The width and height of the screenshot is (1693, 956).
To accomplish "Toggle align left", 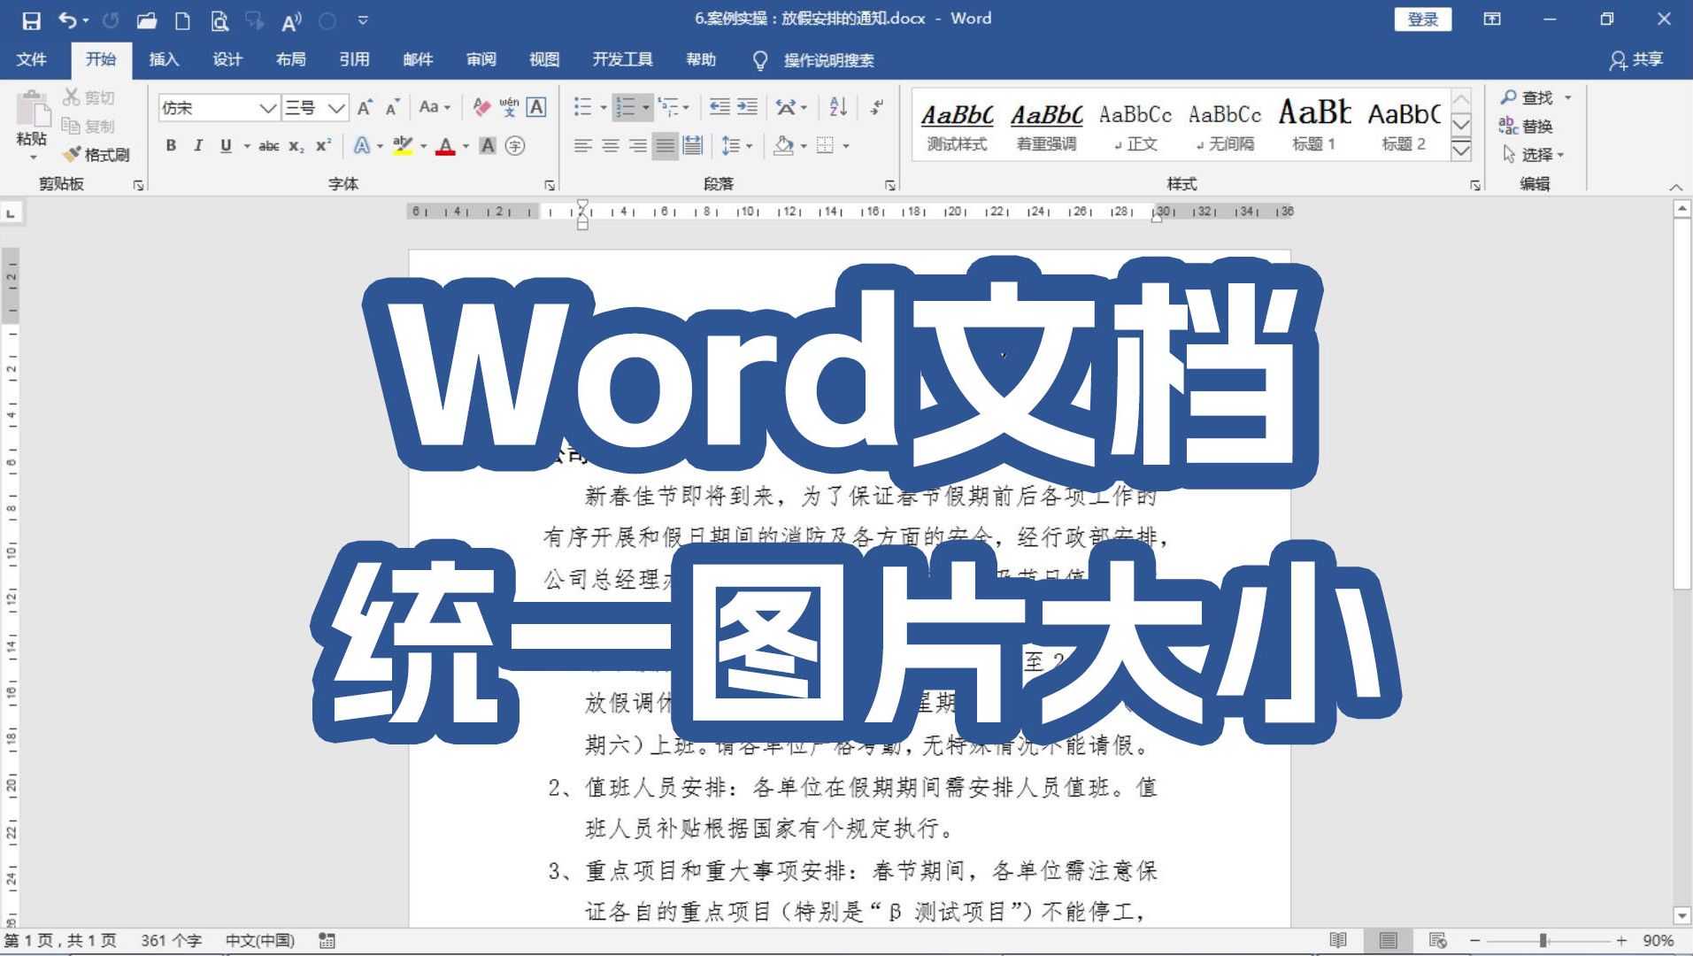I will (x=582, y=146).
